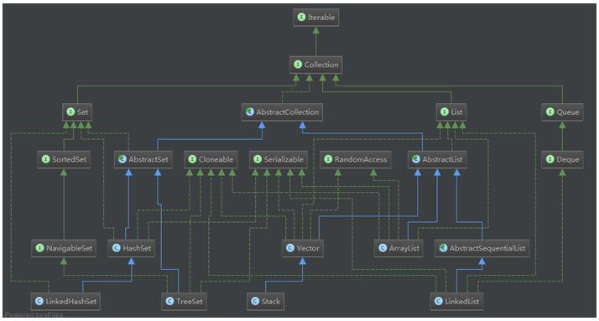Click the class icon on HashSet node
This screenshot has width=599, height=321.
(116, 248)
